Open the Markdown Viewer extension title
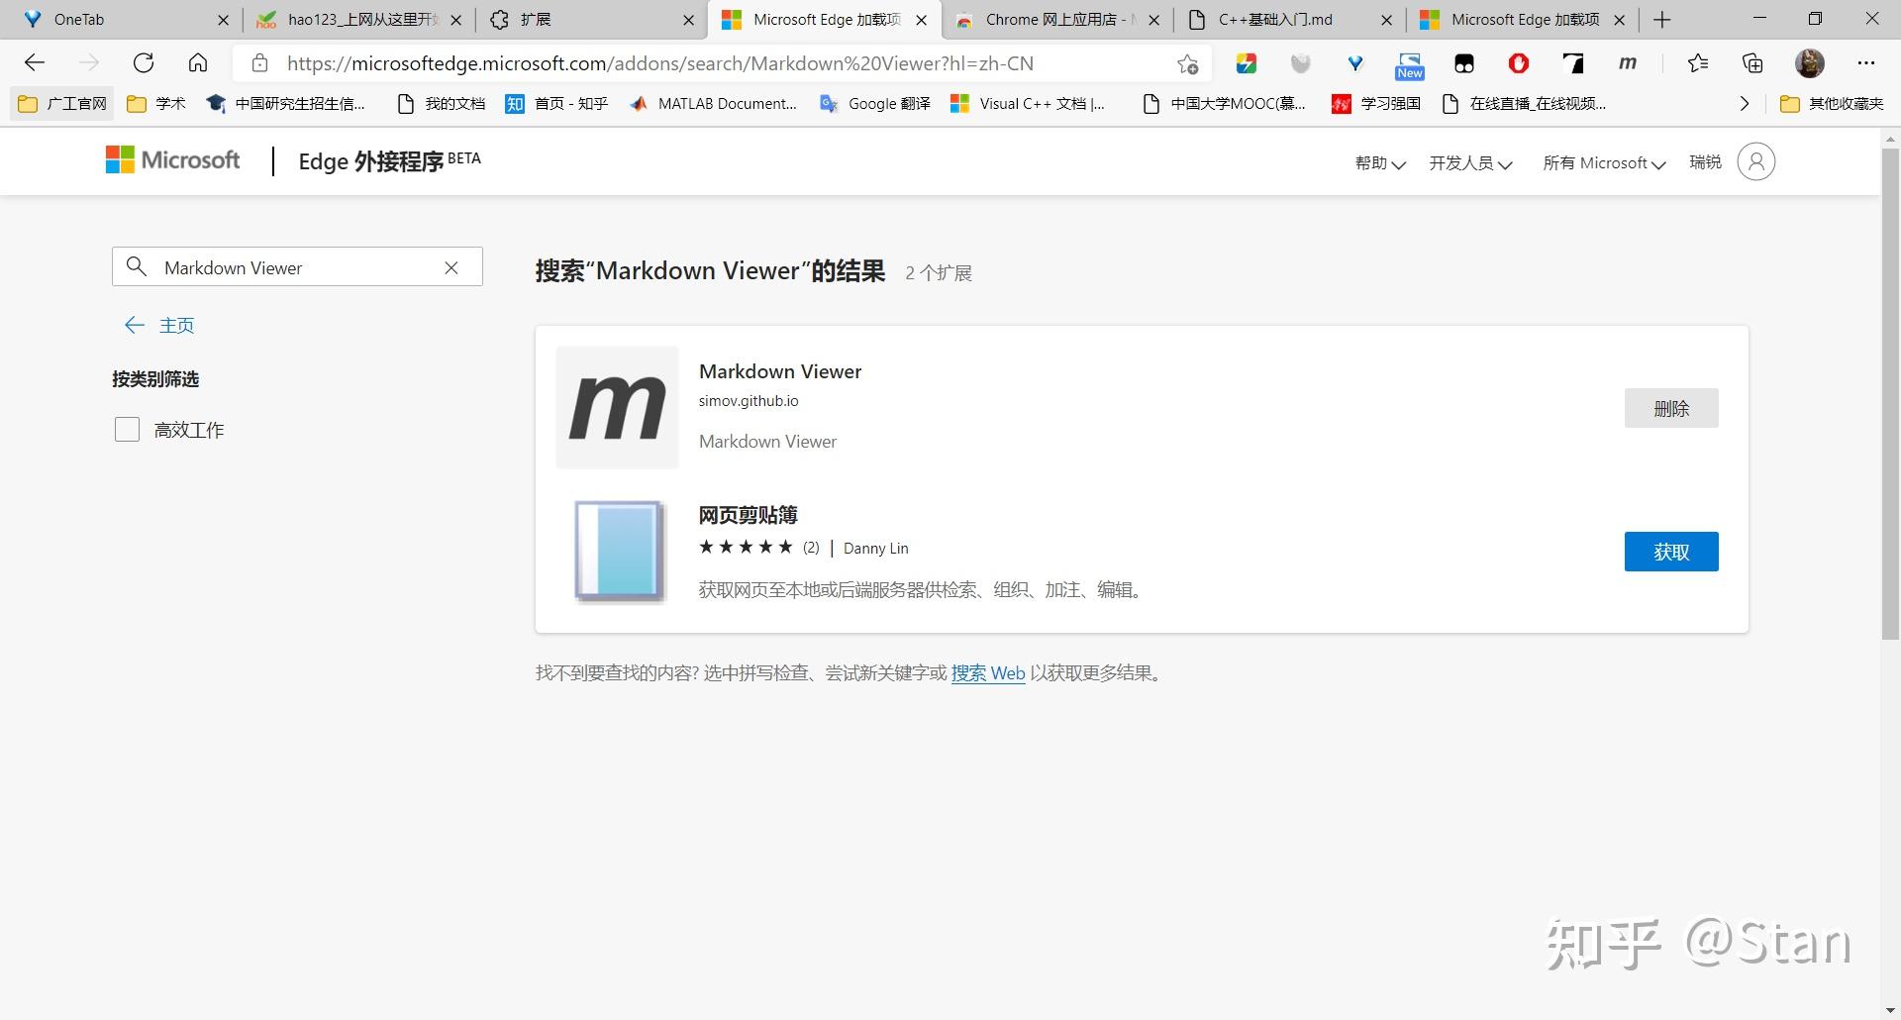 780,371
